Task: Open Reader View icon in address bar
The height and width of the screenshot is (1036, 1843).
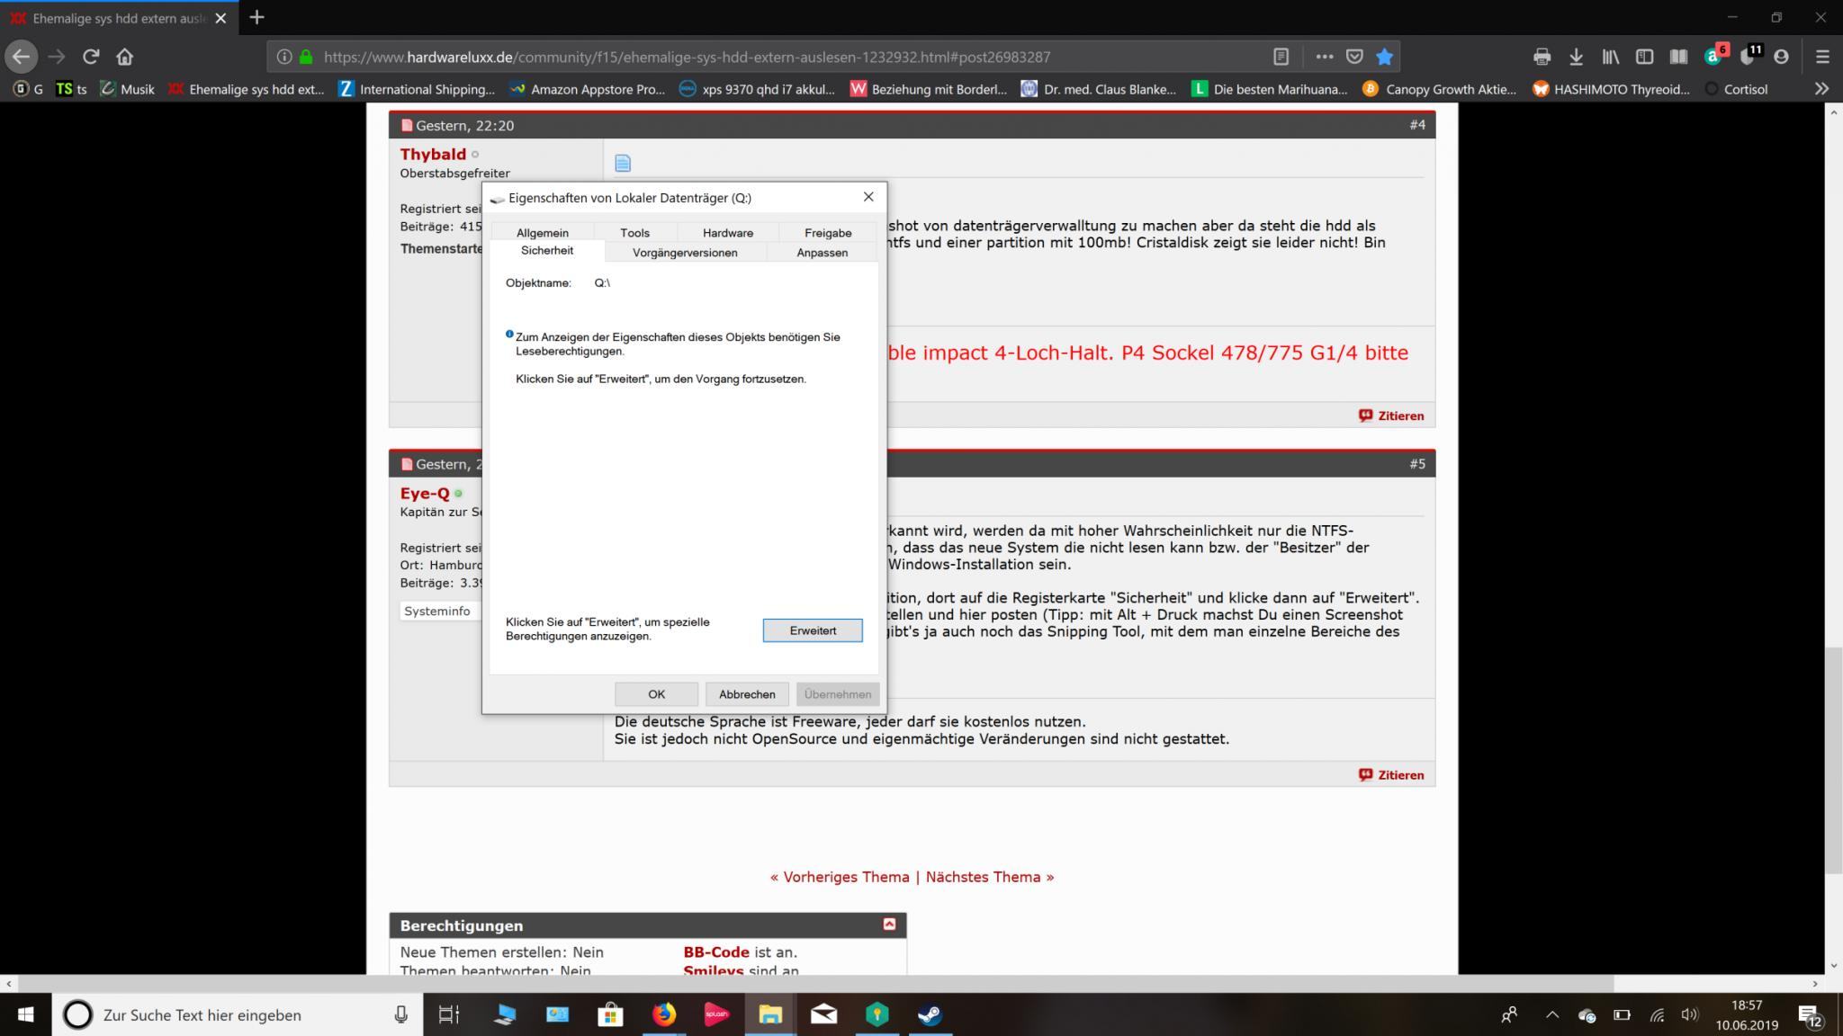Action: point(1281,57)
